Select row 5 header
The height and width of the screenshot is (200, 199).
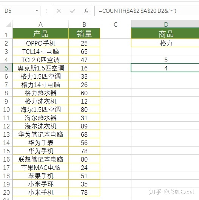pyautogui.click(x=6, y=68)
